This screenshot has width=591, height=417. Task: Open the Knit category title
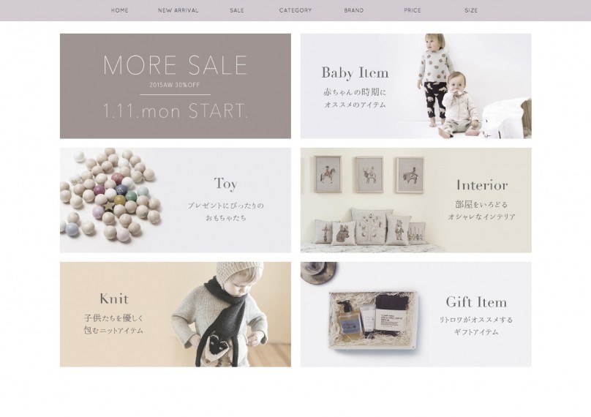pos(114,298)
